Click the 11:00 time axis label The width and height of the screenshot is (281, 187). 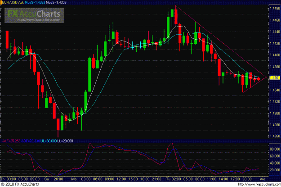[212, 179]
